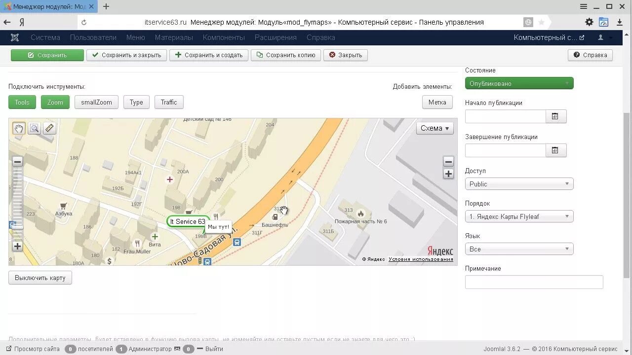This screenshot has width=632, height=355.
Task: Click the Закрыть button
Action: click(346, 55)
